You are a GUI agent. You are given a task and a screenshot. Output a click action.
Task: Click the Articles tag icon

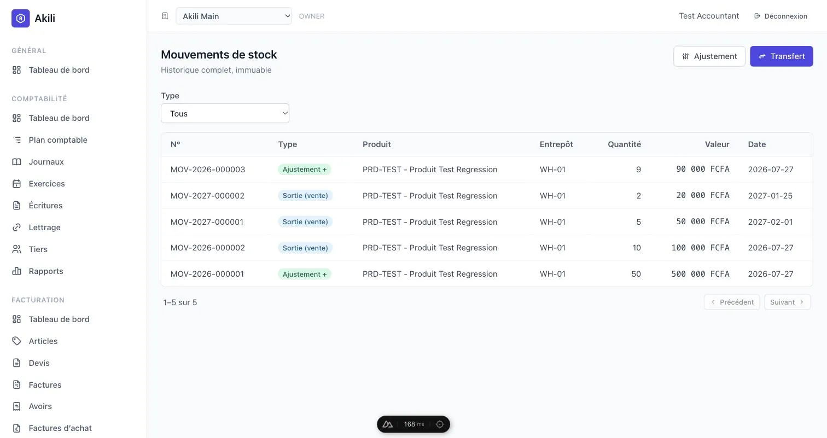pos(17,341)
